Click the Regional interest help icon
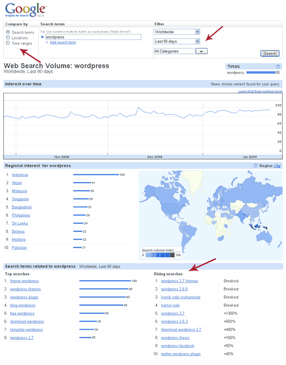 [x=255, y=165]
